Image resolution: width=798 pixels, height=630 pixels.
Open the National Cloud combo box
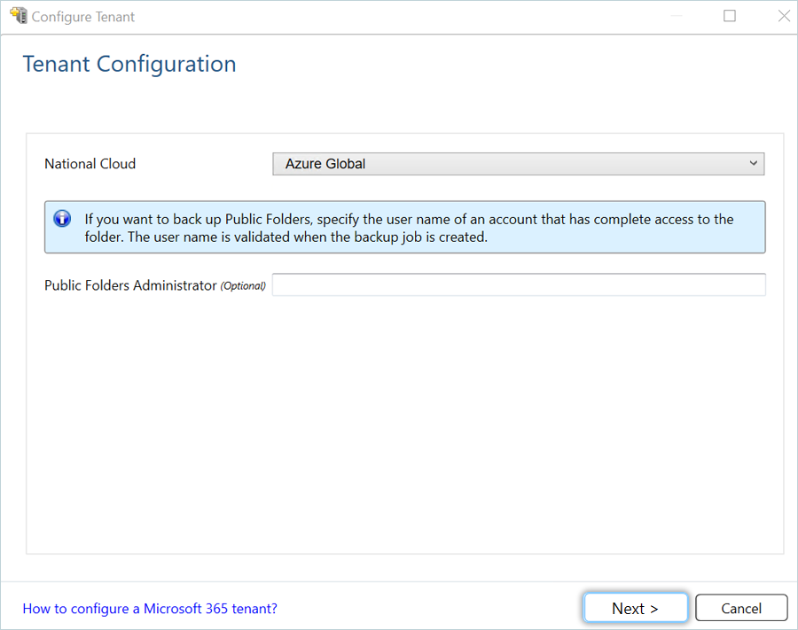pos(518,164)
